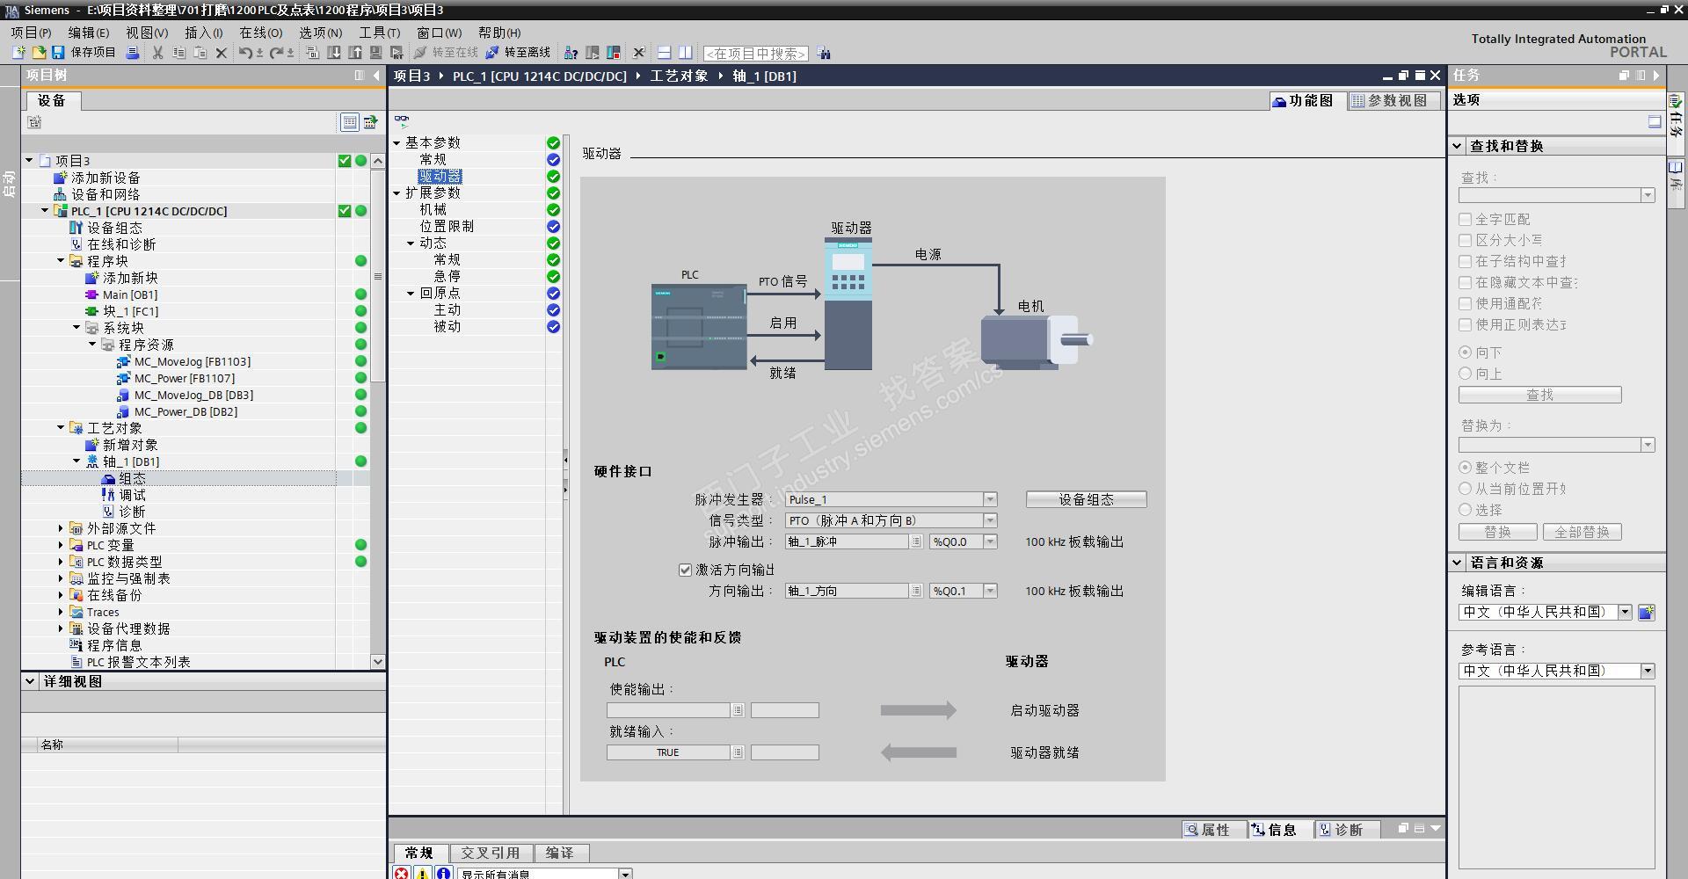This screenshot has width=1688, height=879.
Task: Check the 在子结构中查找 option
Action: click(x=1465, y=261)
